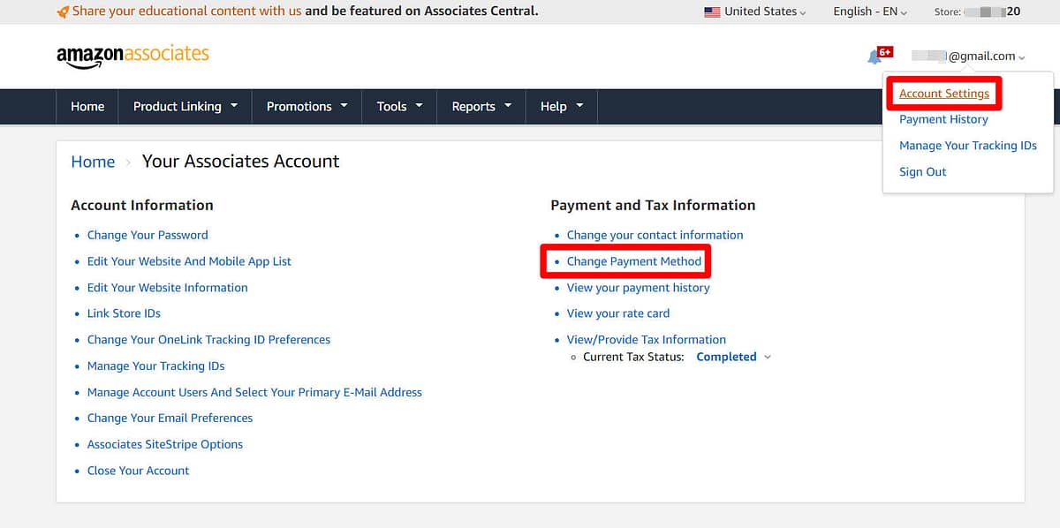The width and height of the screenshot is (1060, 528).
Task: Click the 6+ notification badge
Action: pos(883,49)
